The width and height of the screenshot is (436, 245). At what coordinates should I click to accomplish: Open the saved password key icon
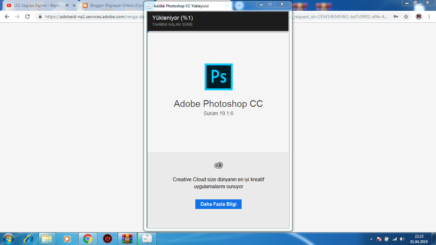click(x=396, y=17)
